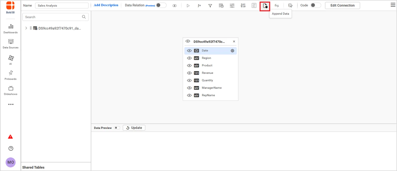Click the vertical sliders parameters icon
This screenshot has width=397, height=171.
click(243, 6)
